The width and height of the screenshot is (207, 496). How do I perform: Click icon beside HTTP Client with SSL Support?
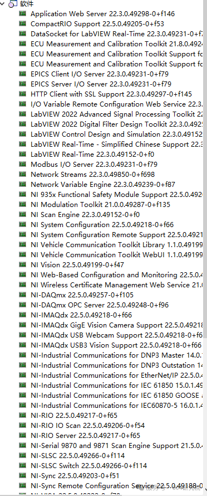pos(22,94)
